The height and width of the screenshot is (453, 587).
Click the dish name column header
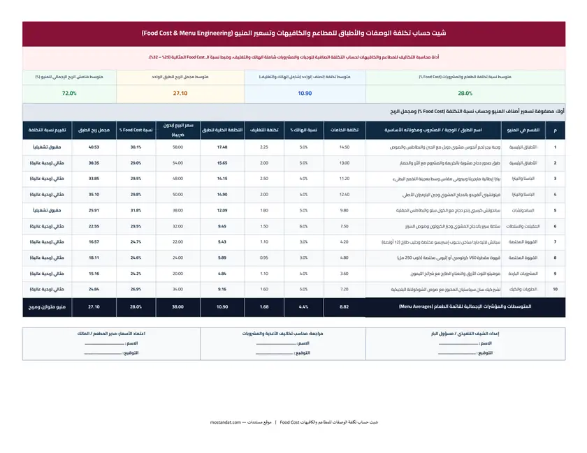tap(433, 131)
